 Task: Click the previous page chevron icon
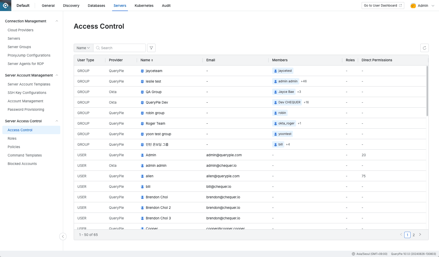401,235
